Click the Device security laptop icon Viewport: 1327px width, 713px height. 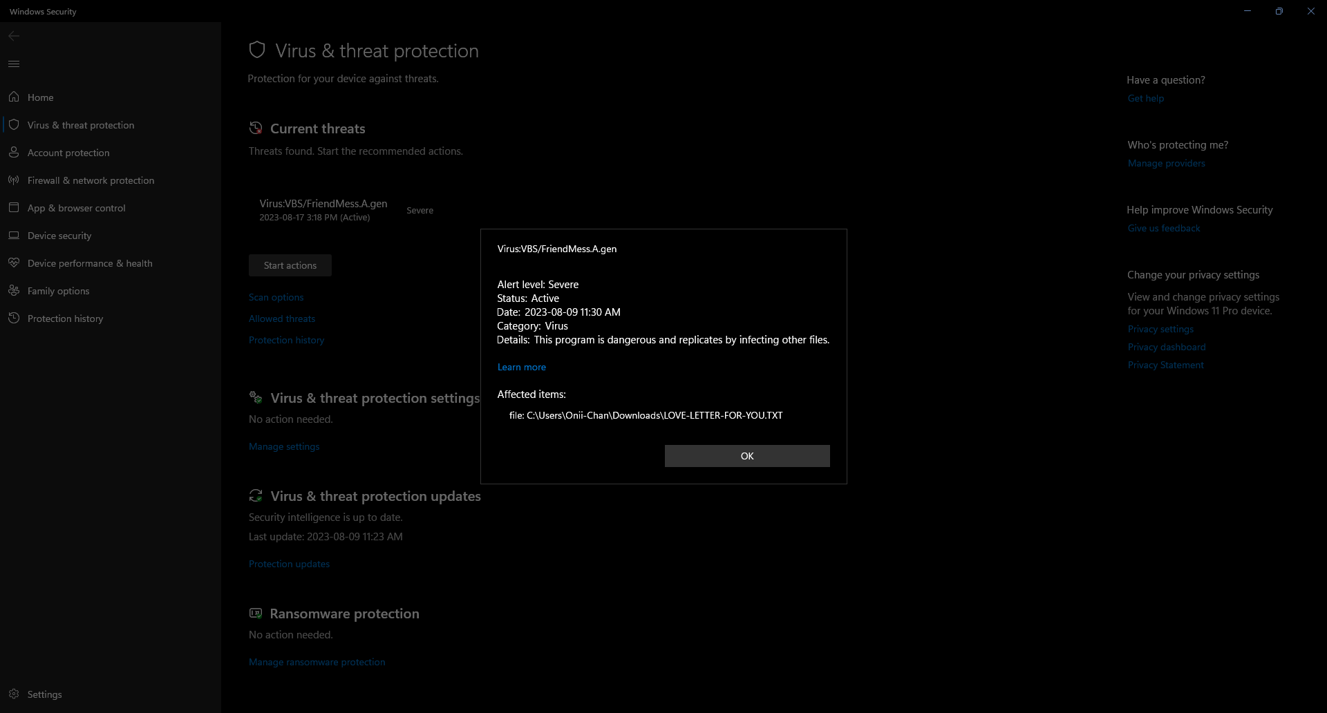(x=14, y=236)
